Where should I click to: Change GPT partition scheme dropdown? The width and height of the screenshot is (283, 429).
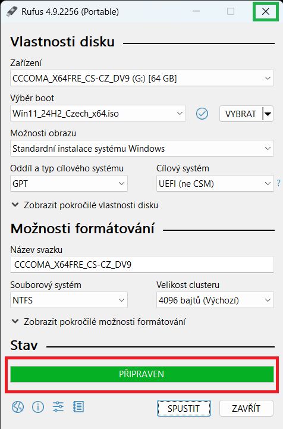pos(69,183)
